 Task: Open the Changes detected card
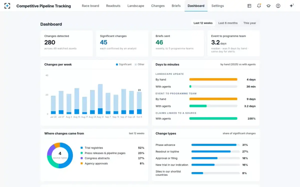coord(66,43)
